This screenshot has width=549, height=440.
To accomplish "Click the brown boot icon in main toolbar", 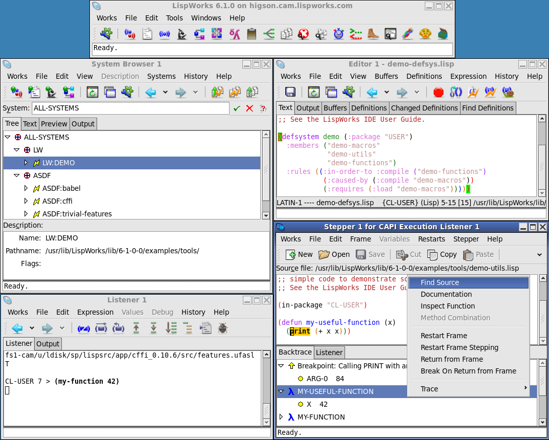I will click(373, 34).
